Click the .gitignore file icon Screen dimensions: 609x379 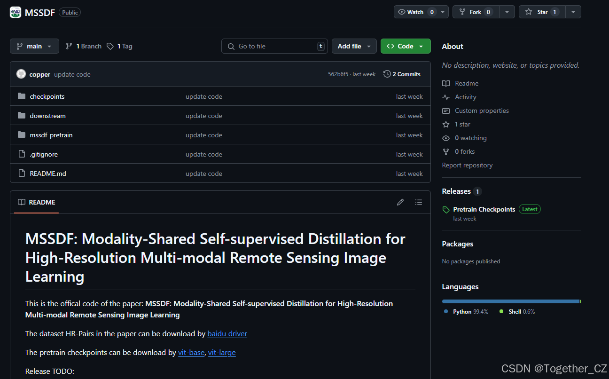pyautogui.click(x=22, y=154)
